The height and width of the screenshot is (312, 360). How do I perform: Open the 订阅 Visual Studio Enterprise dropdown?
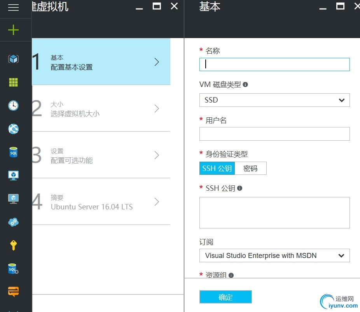274,255
